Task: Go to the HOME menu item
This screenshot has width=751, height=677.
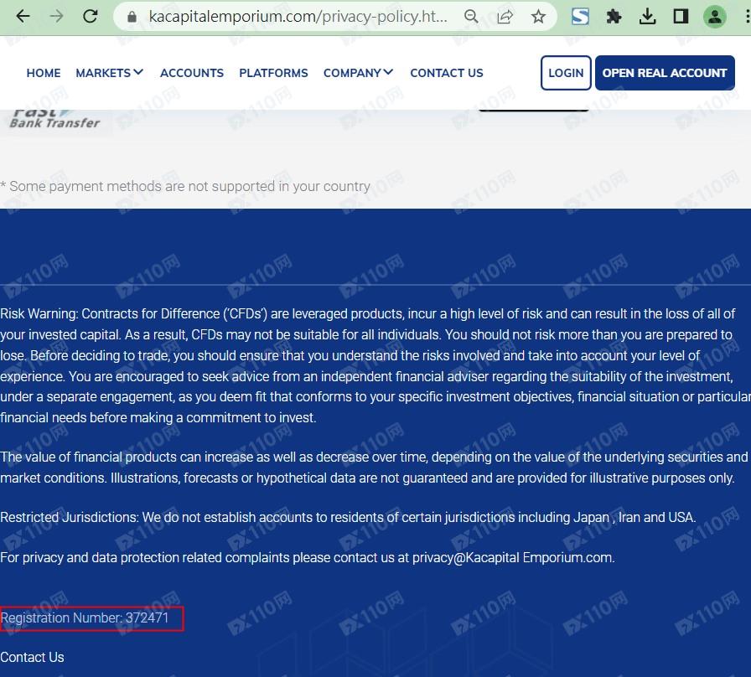Action: [44, 73]
